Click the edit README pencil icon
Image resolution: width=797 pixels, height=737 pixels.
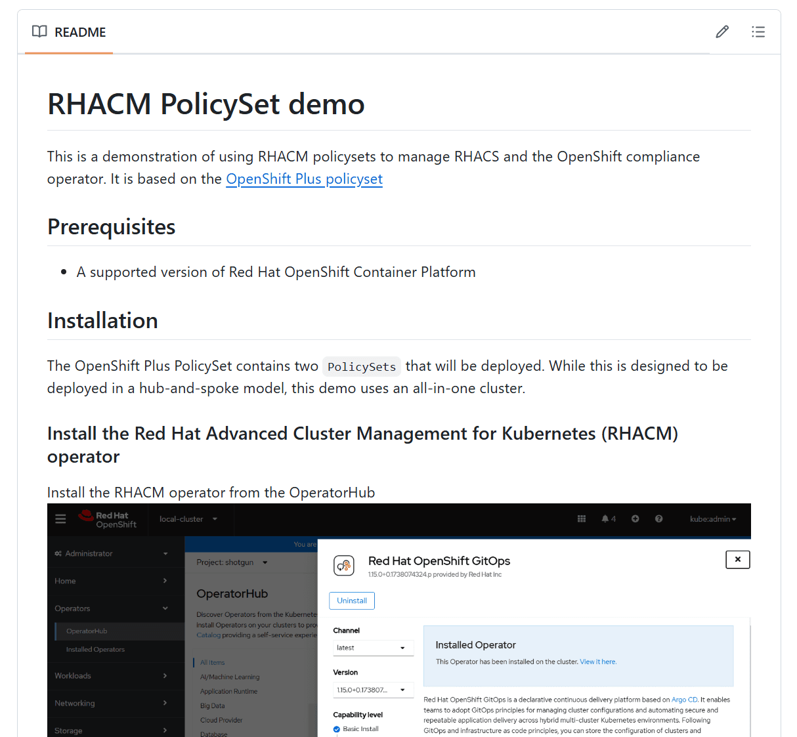coord(722,32)
